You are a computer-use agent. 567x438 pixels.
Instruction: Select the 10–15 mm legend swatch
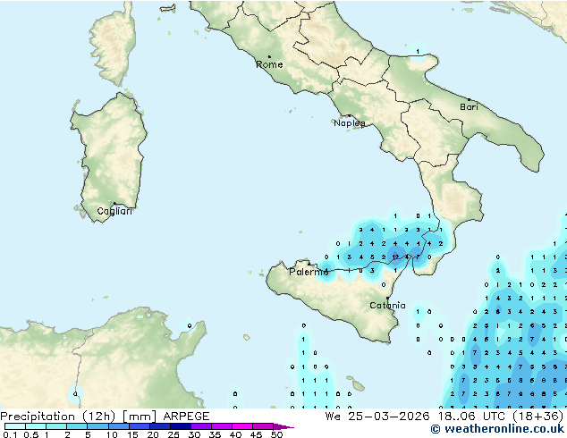[118, 426]
